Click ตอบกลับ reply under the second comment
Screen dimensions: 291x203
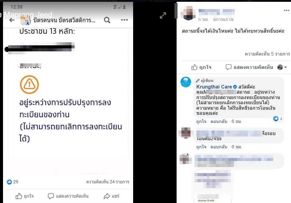pos(219,147)
